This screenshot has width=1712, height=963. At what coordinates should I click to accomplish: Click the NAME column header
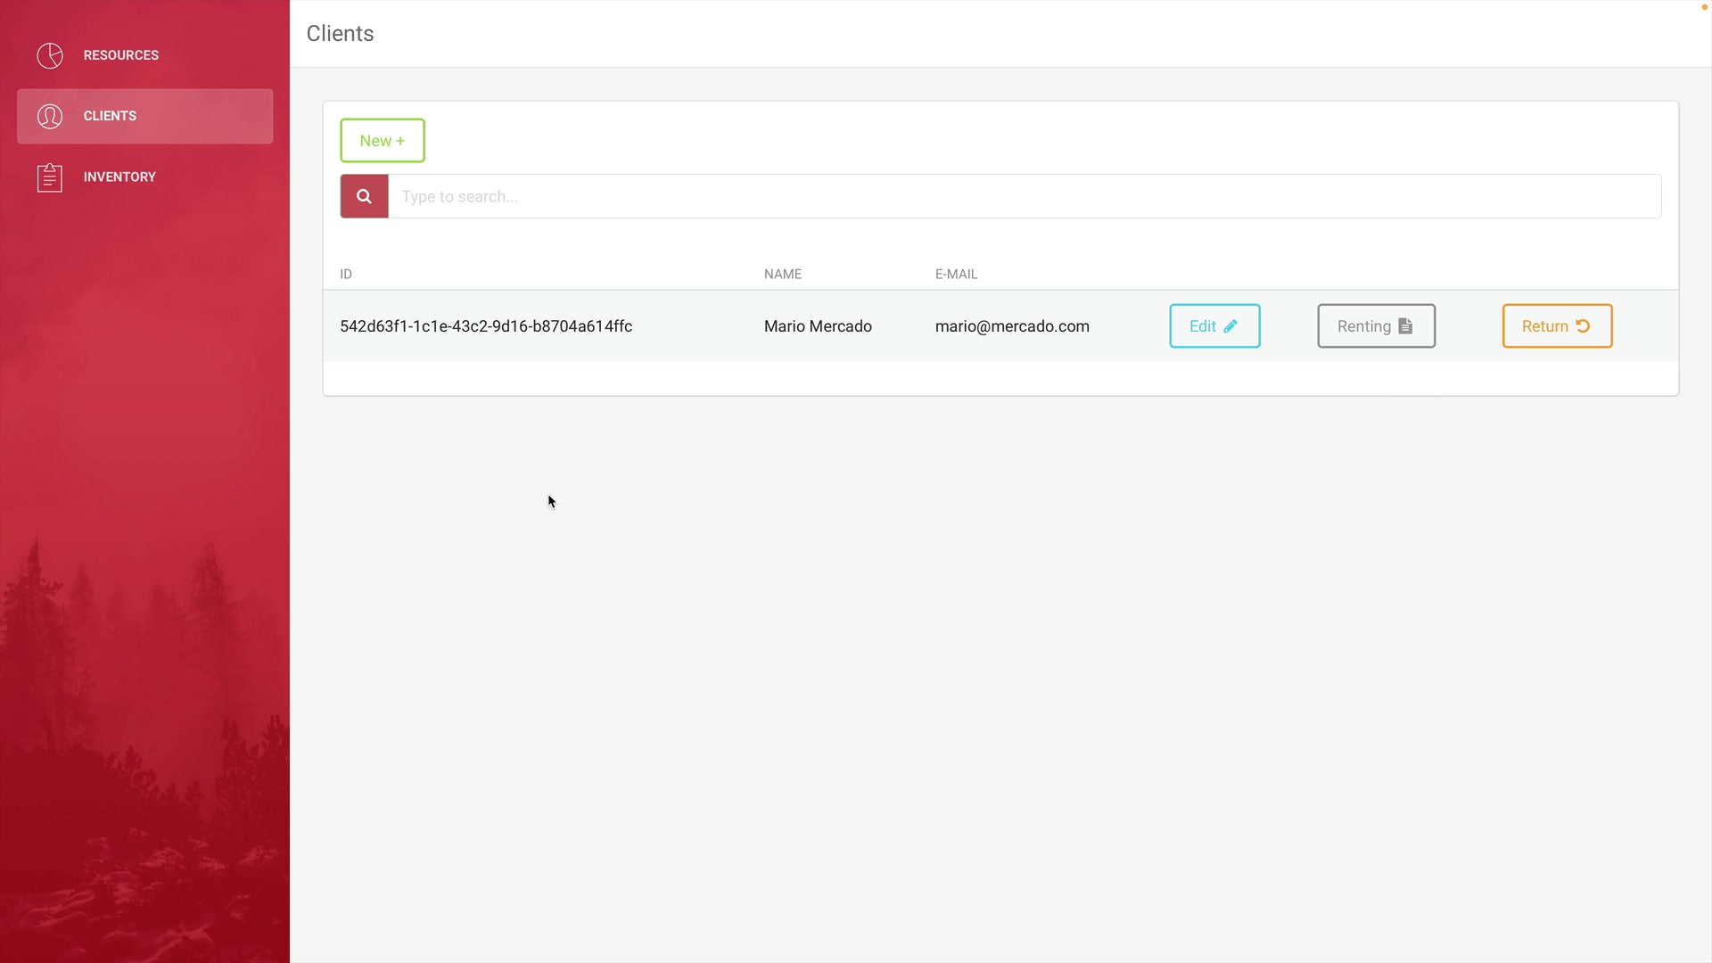pos(782,274)
